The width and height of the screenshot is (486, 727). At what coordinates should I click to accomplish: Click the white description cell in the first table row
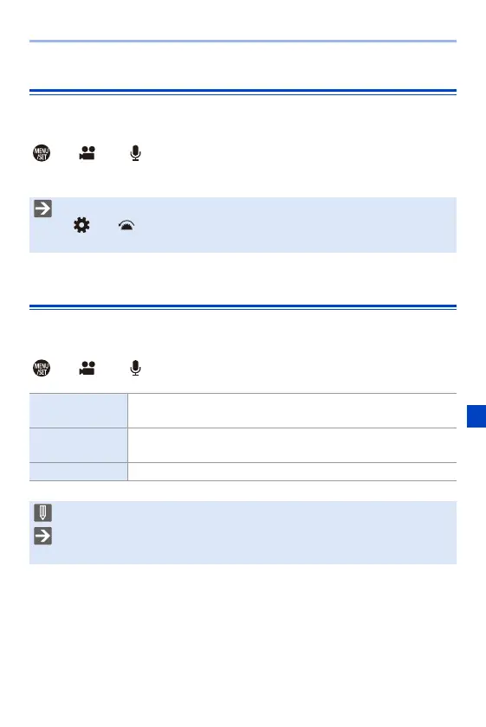pos(293,411)
